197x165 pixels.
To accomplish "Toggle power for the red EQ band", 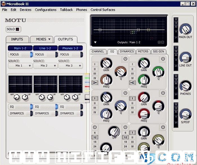I will coord(163,93).
